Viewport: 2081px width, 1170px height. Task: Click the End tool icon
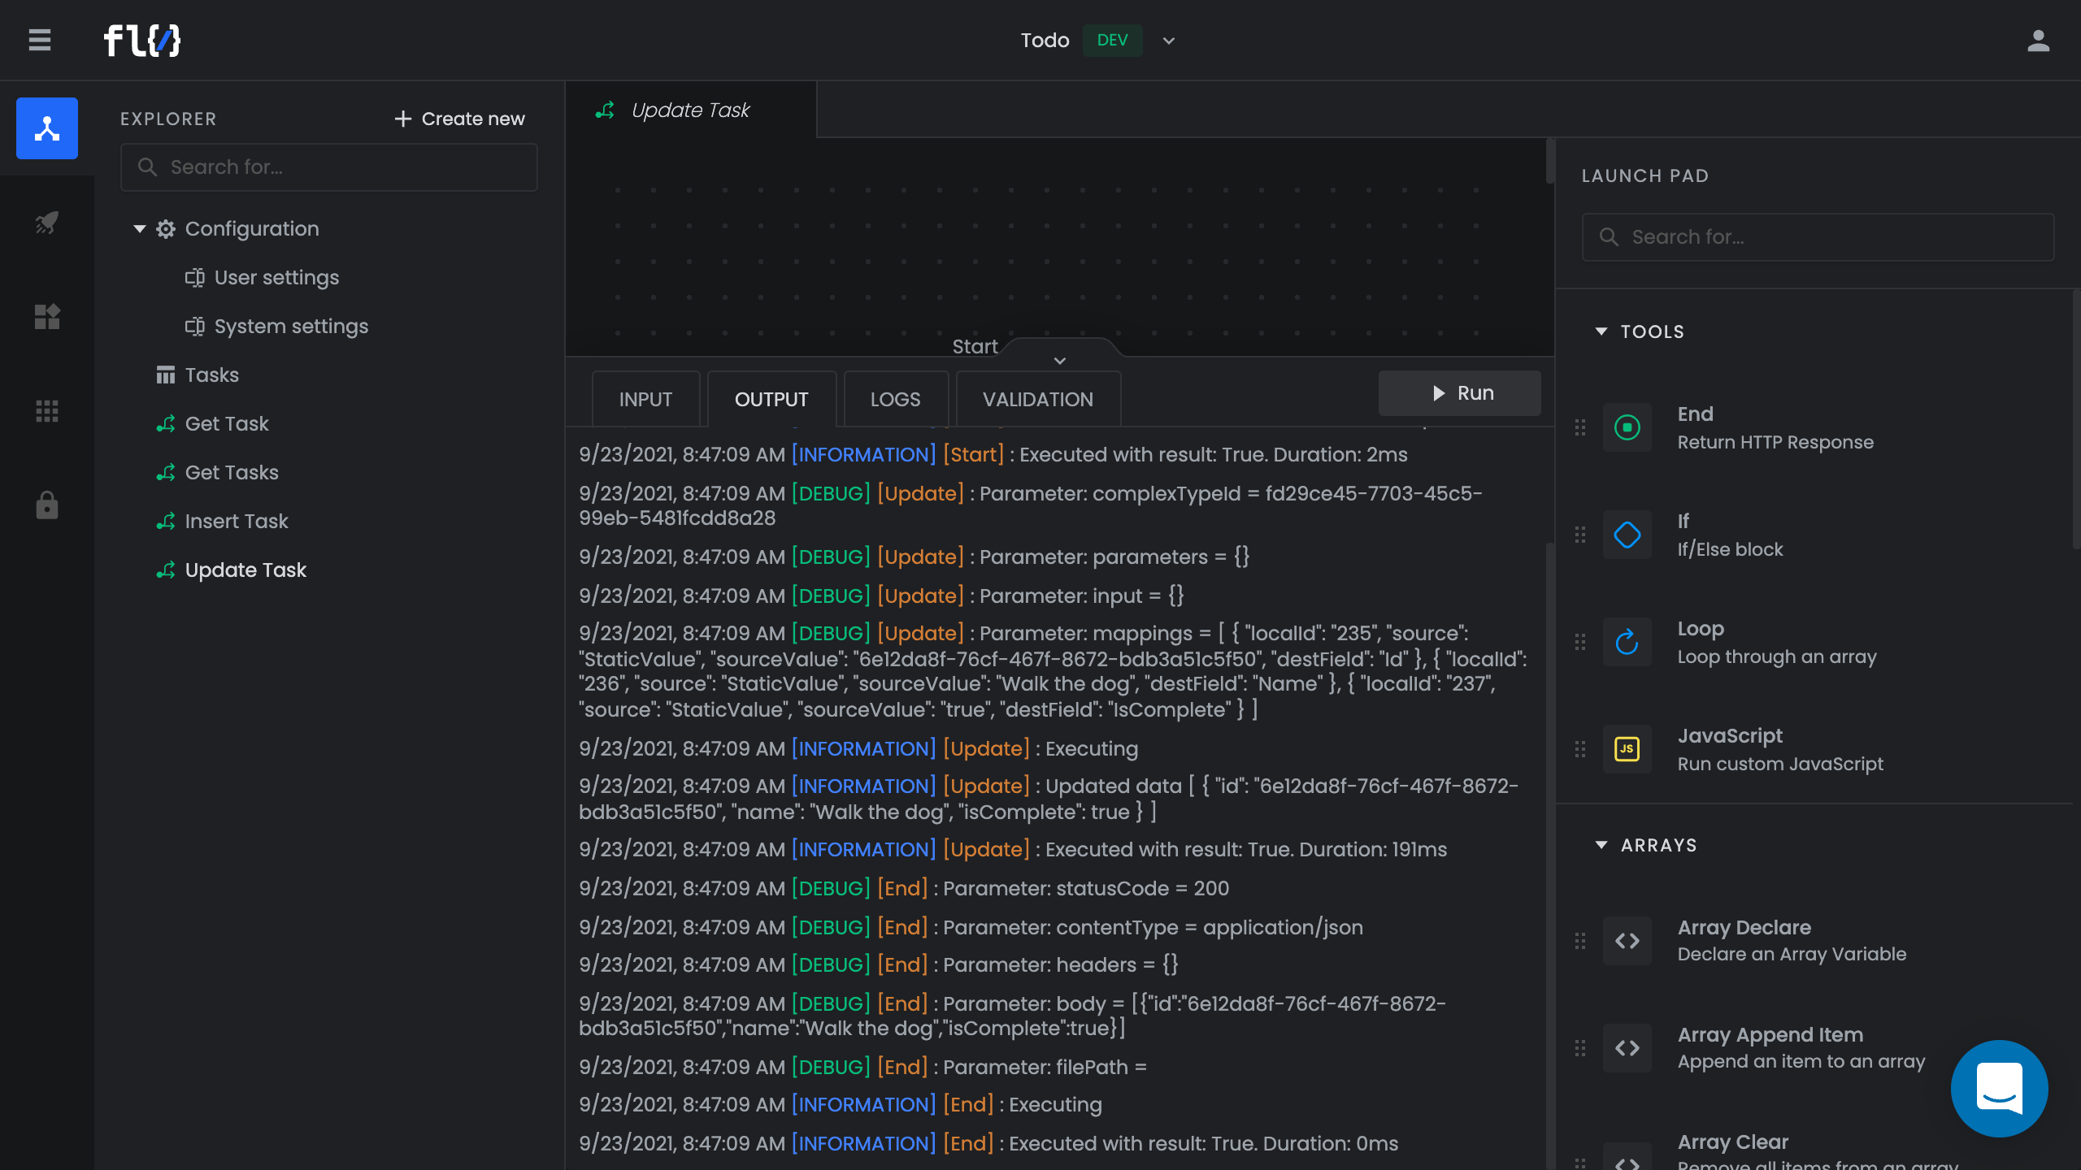[1627, 427]
